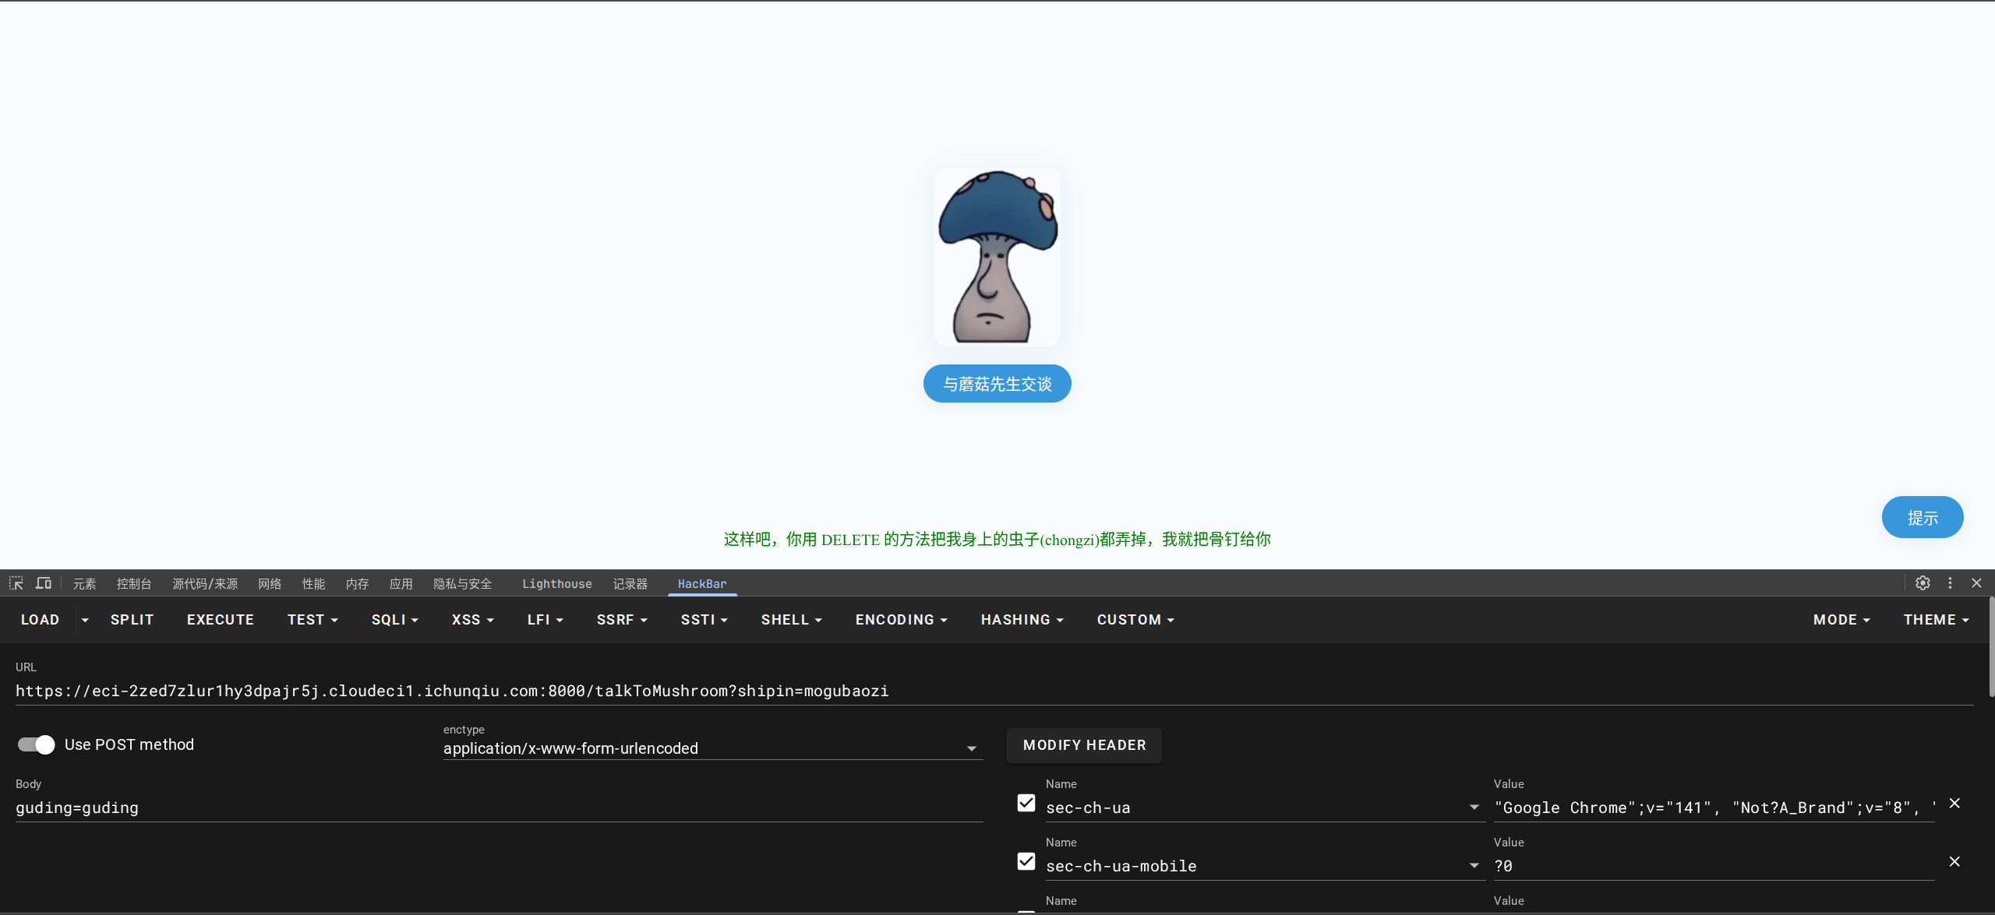Click the 与蘑菇先生交谈 button
Viewport: 1995px width, 915px height.
point(997,384)
